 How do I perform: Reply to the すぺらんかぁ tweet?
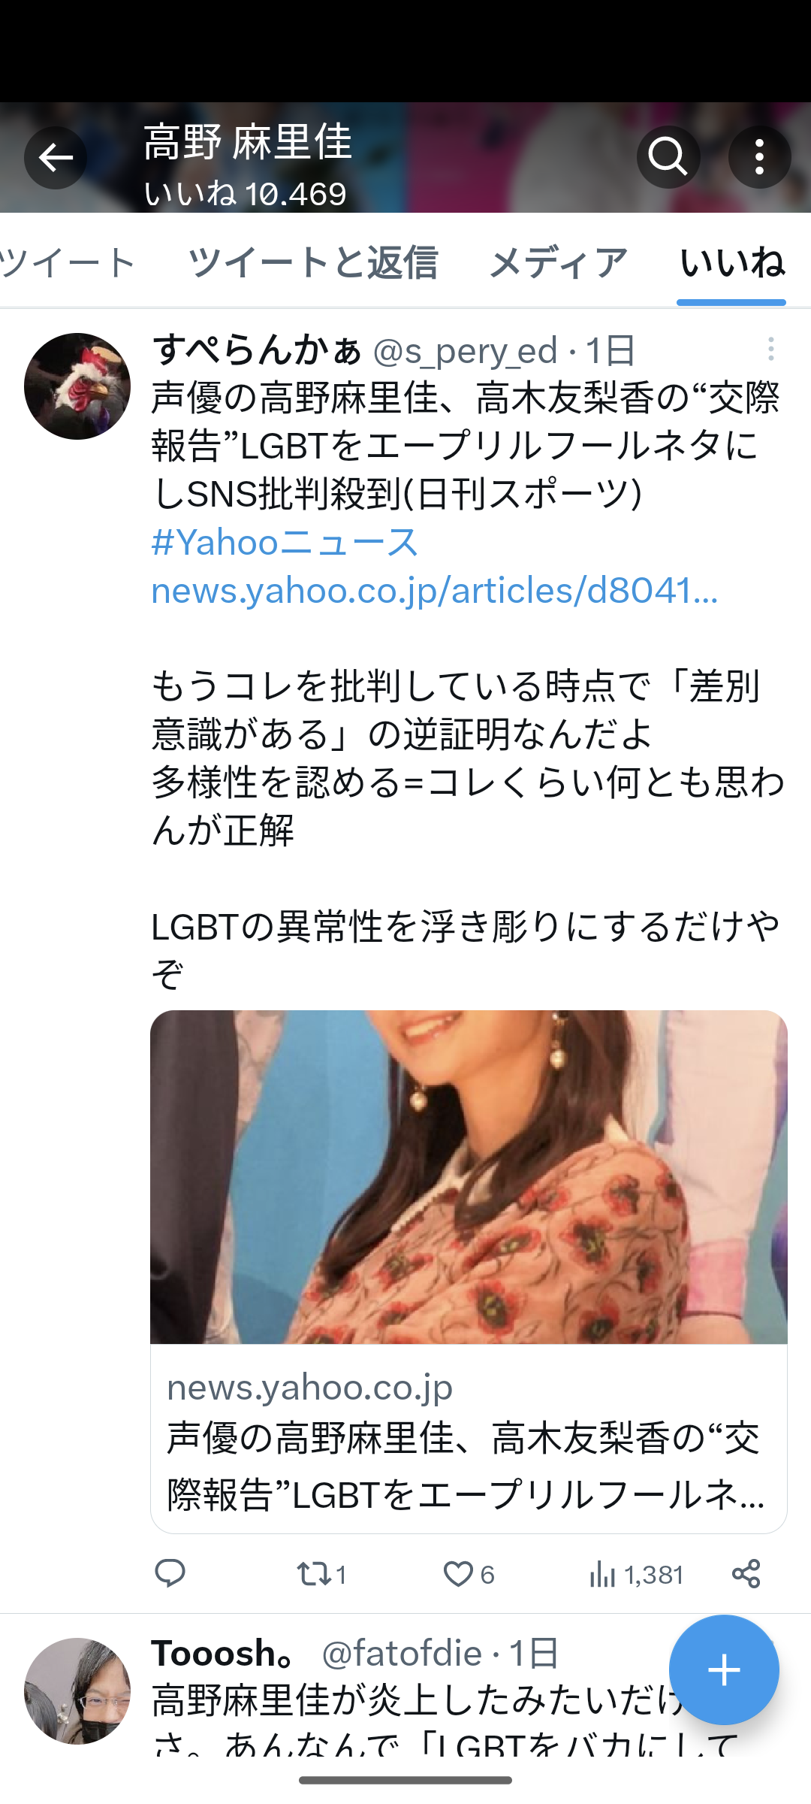pyautogui.click(x=170, y=1573)
